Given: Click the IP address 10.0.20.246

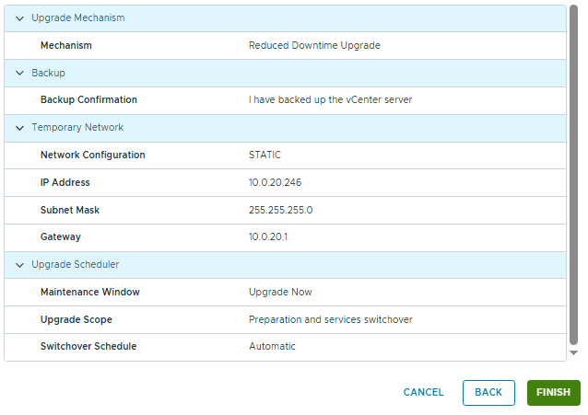Looking at the screenshot, I should [274, 183].
